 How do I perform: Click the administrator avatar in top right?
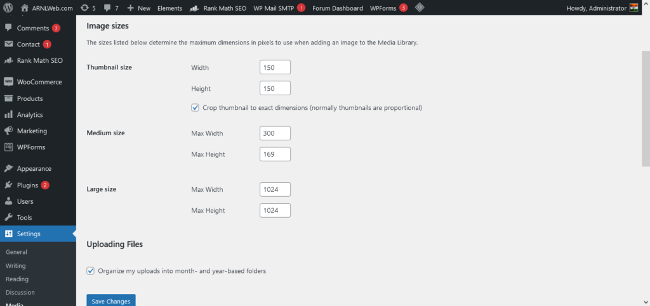point(633,8)
